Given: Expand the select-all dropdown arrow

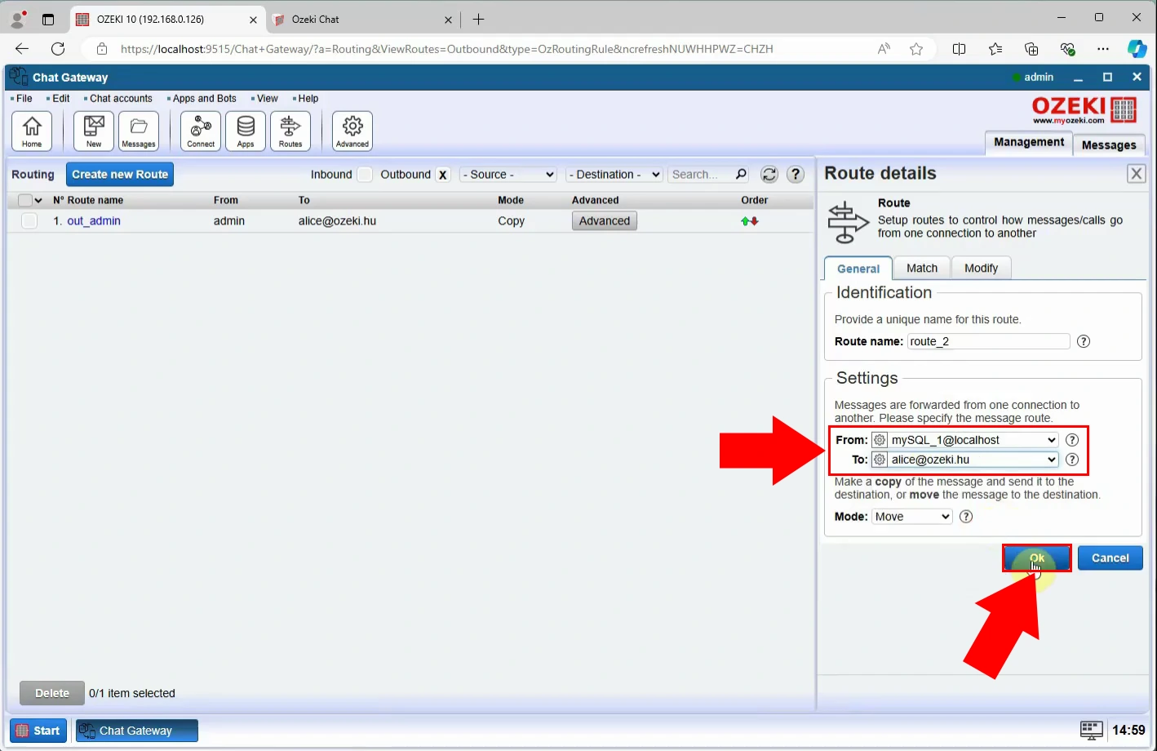Looking at the screenshot, I should click(38, 200).
